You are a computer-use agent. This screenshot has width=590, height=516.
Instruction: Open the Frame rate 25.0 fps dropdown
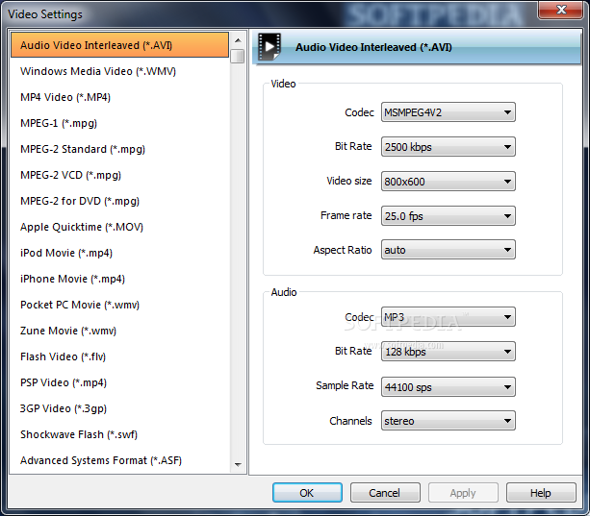(449, 215)
